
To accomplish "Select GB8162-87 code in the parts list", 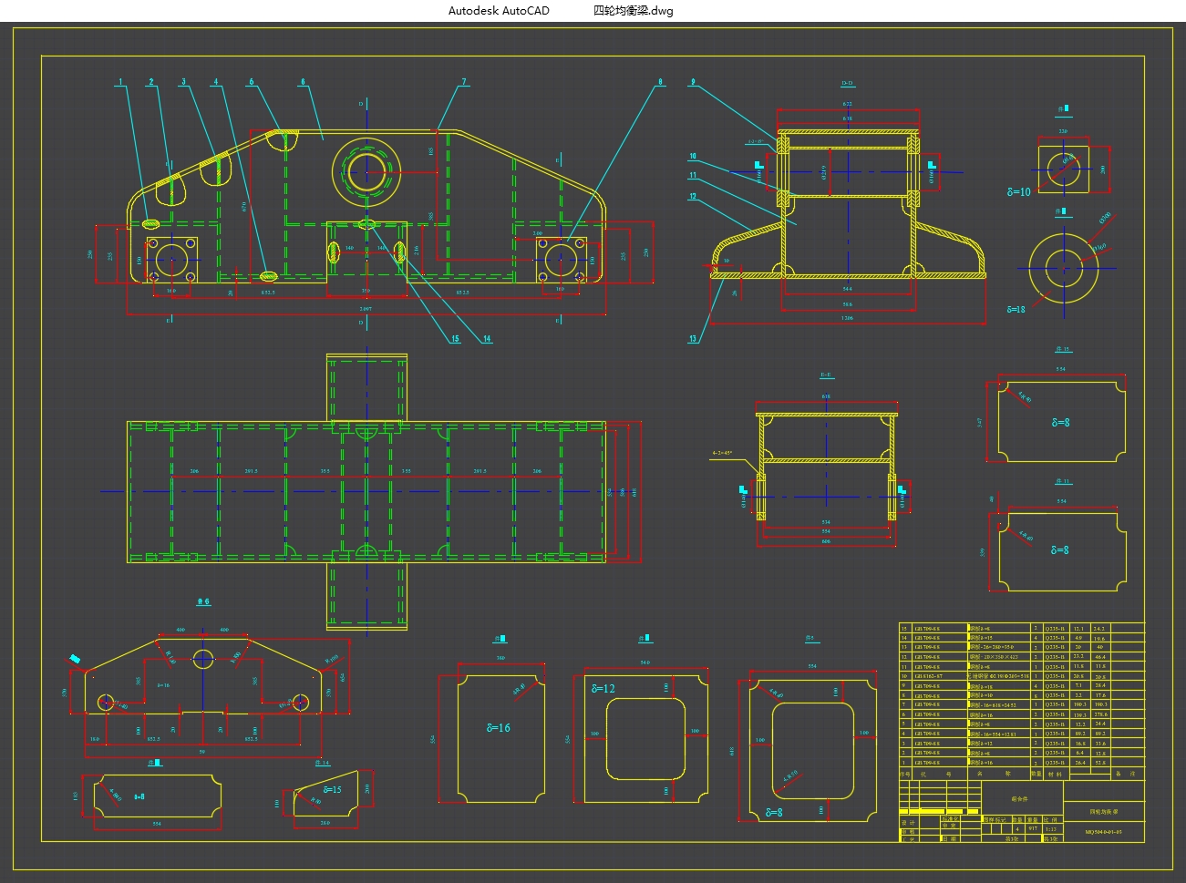I will click(x=928, y=676).
